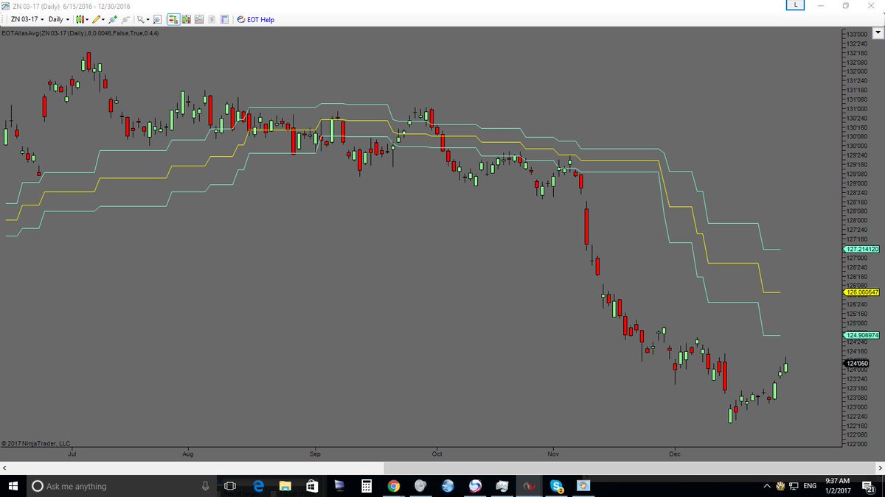885x497 pixels.
Task: Click the Cortana microphone icon
Action: pos(205,486)
